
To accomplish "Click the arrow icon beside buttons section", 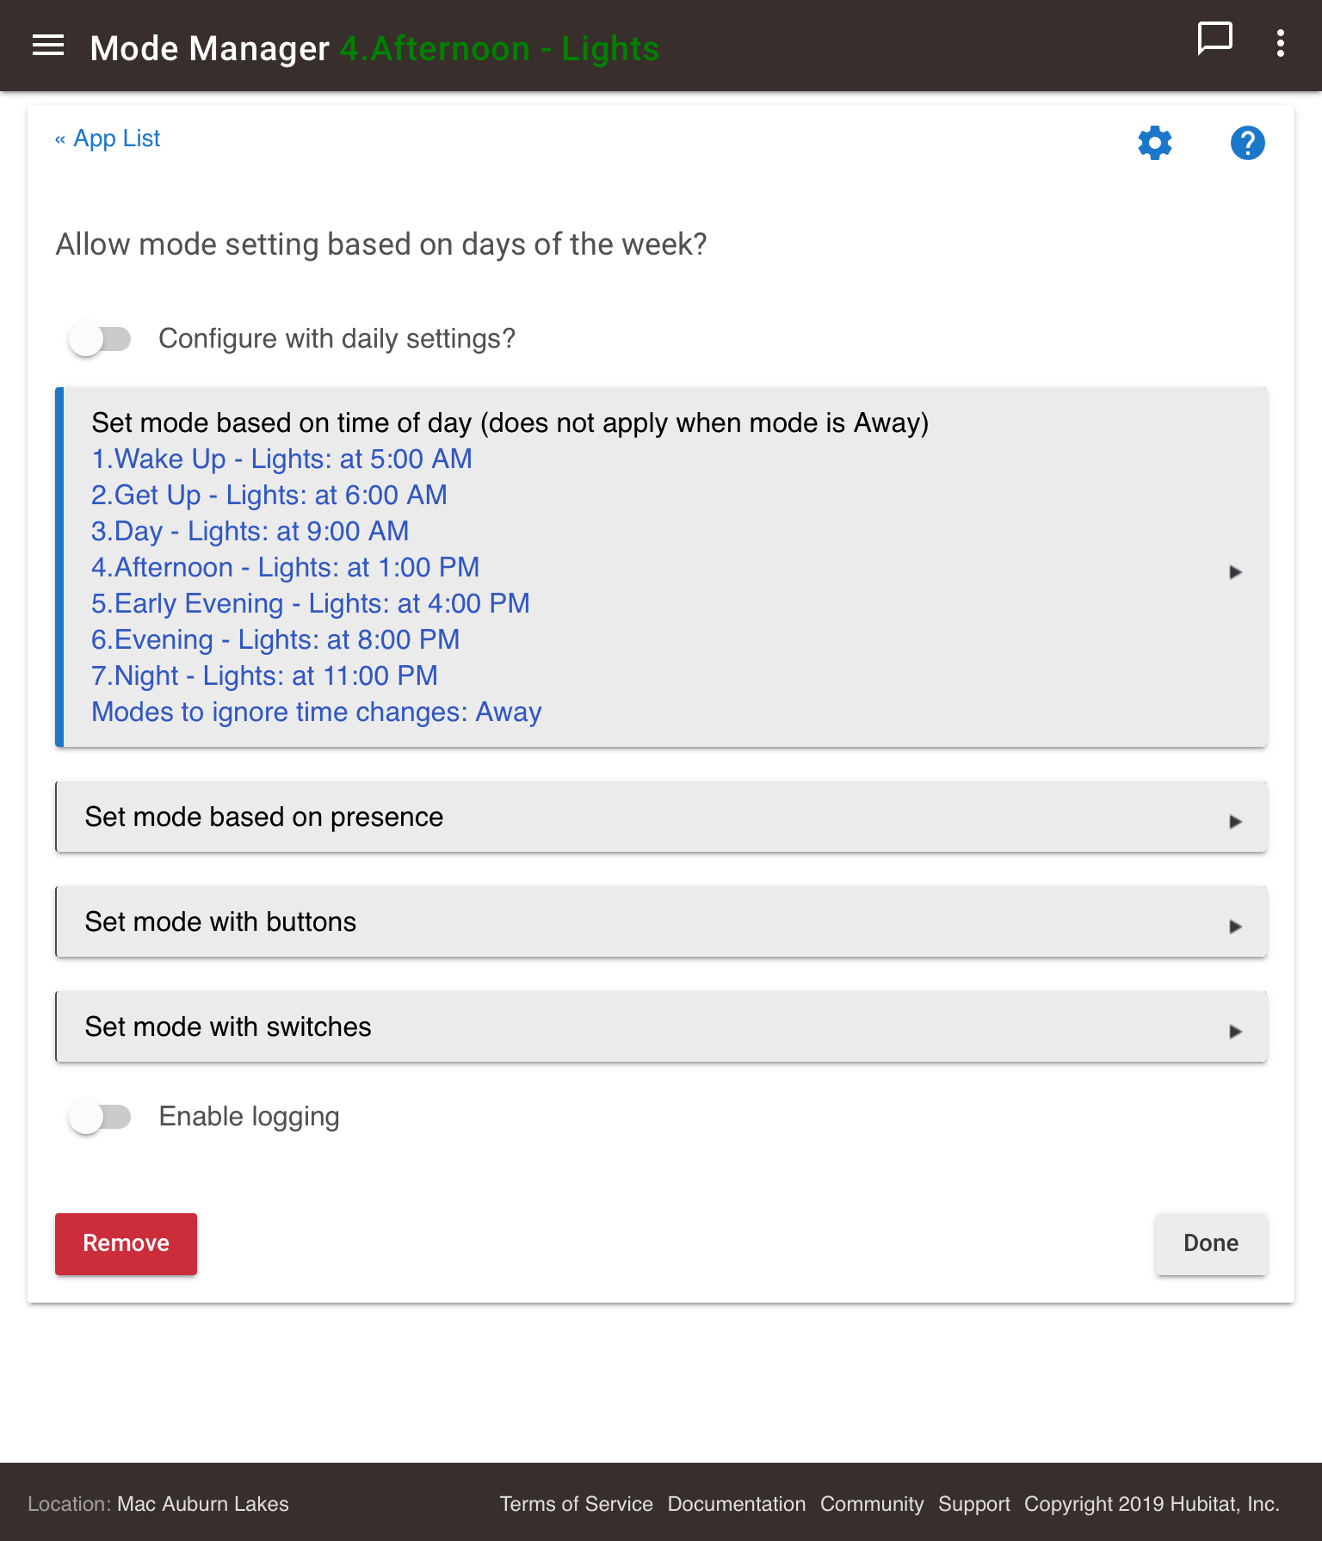I will click(1236, 927).
